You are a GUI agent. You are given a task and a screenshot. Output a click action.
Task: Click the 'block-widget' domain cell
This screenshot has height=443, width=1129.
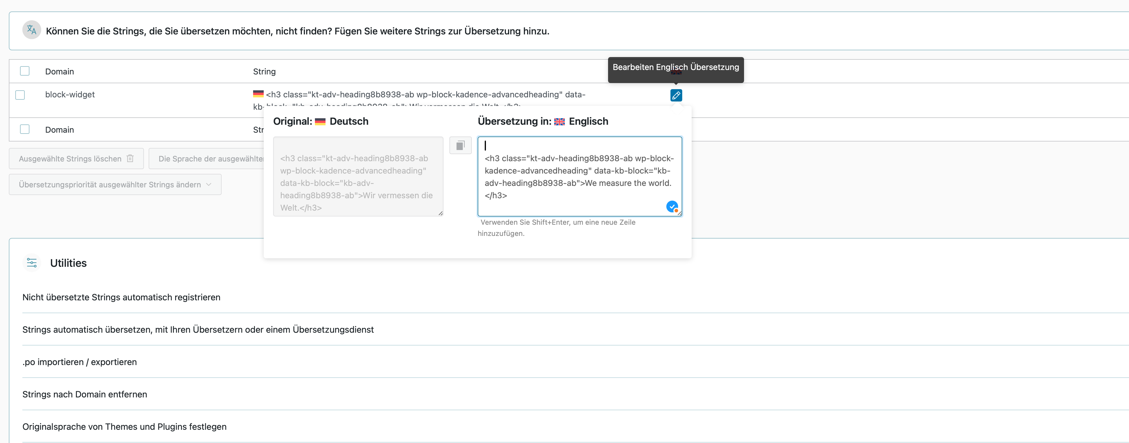pos(70,95)
